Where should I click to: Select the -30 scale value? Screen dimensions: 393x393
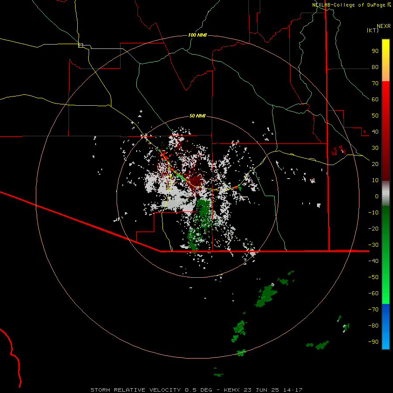pyautogui.click(x=373, y=245)
